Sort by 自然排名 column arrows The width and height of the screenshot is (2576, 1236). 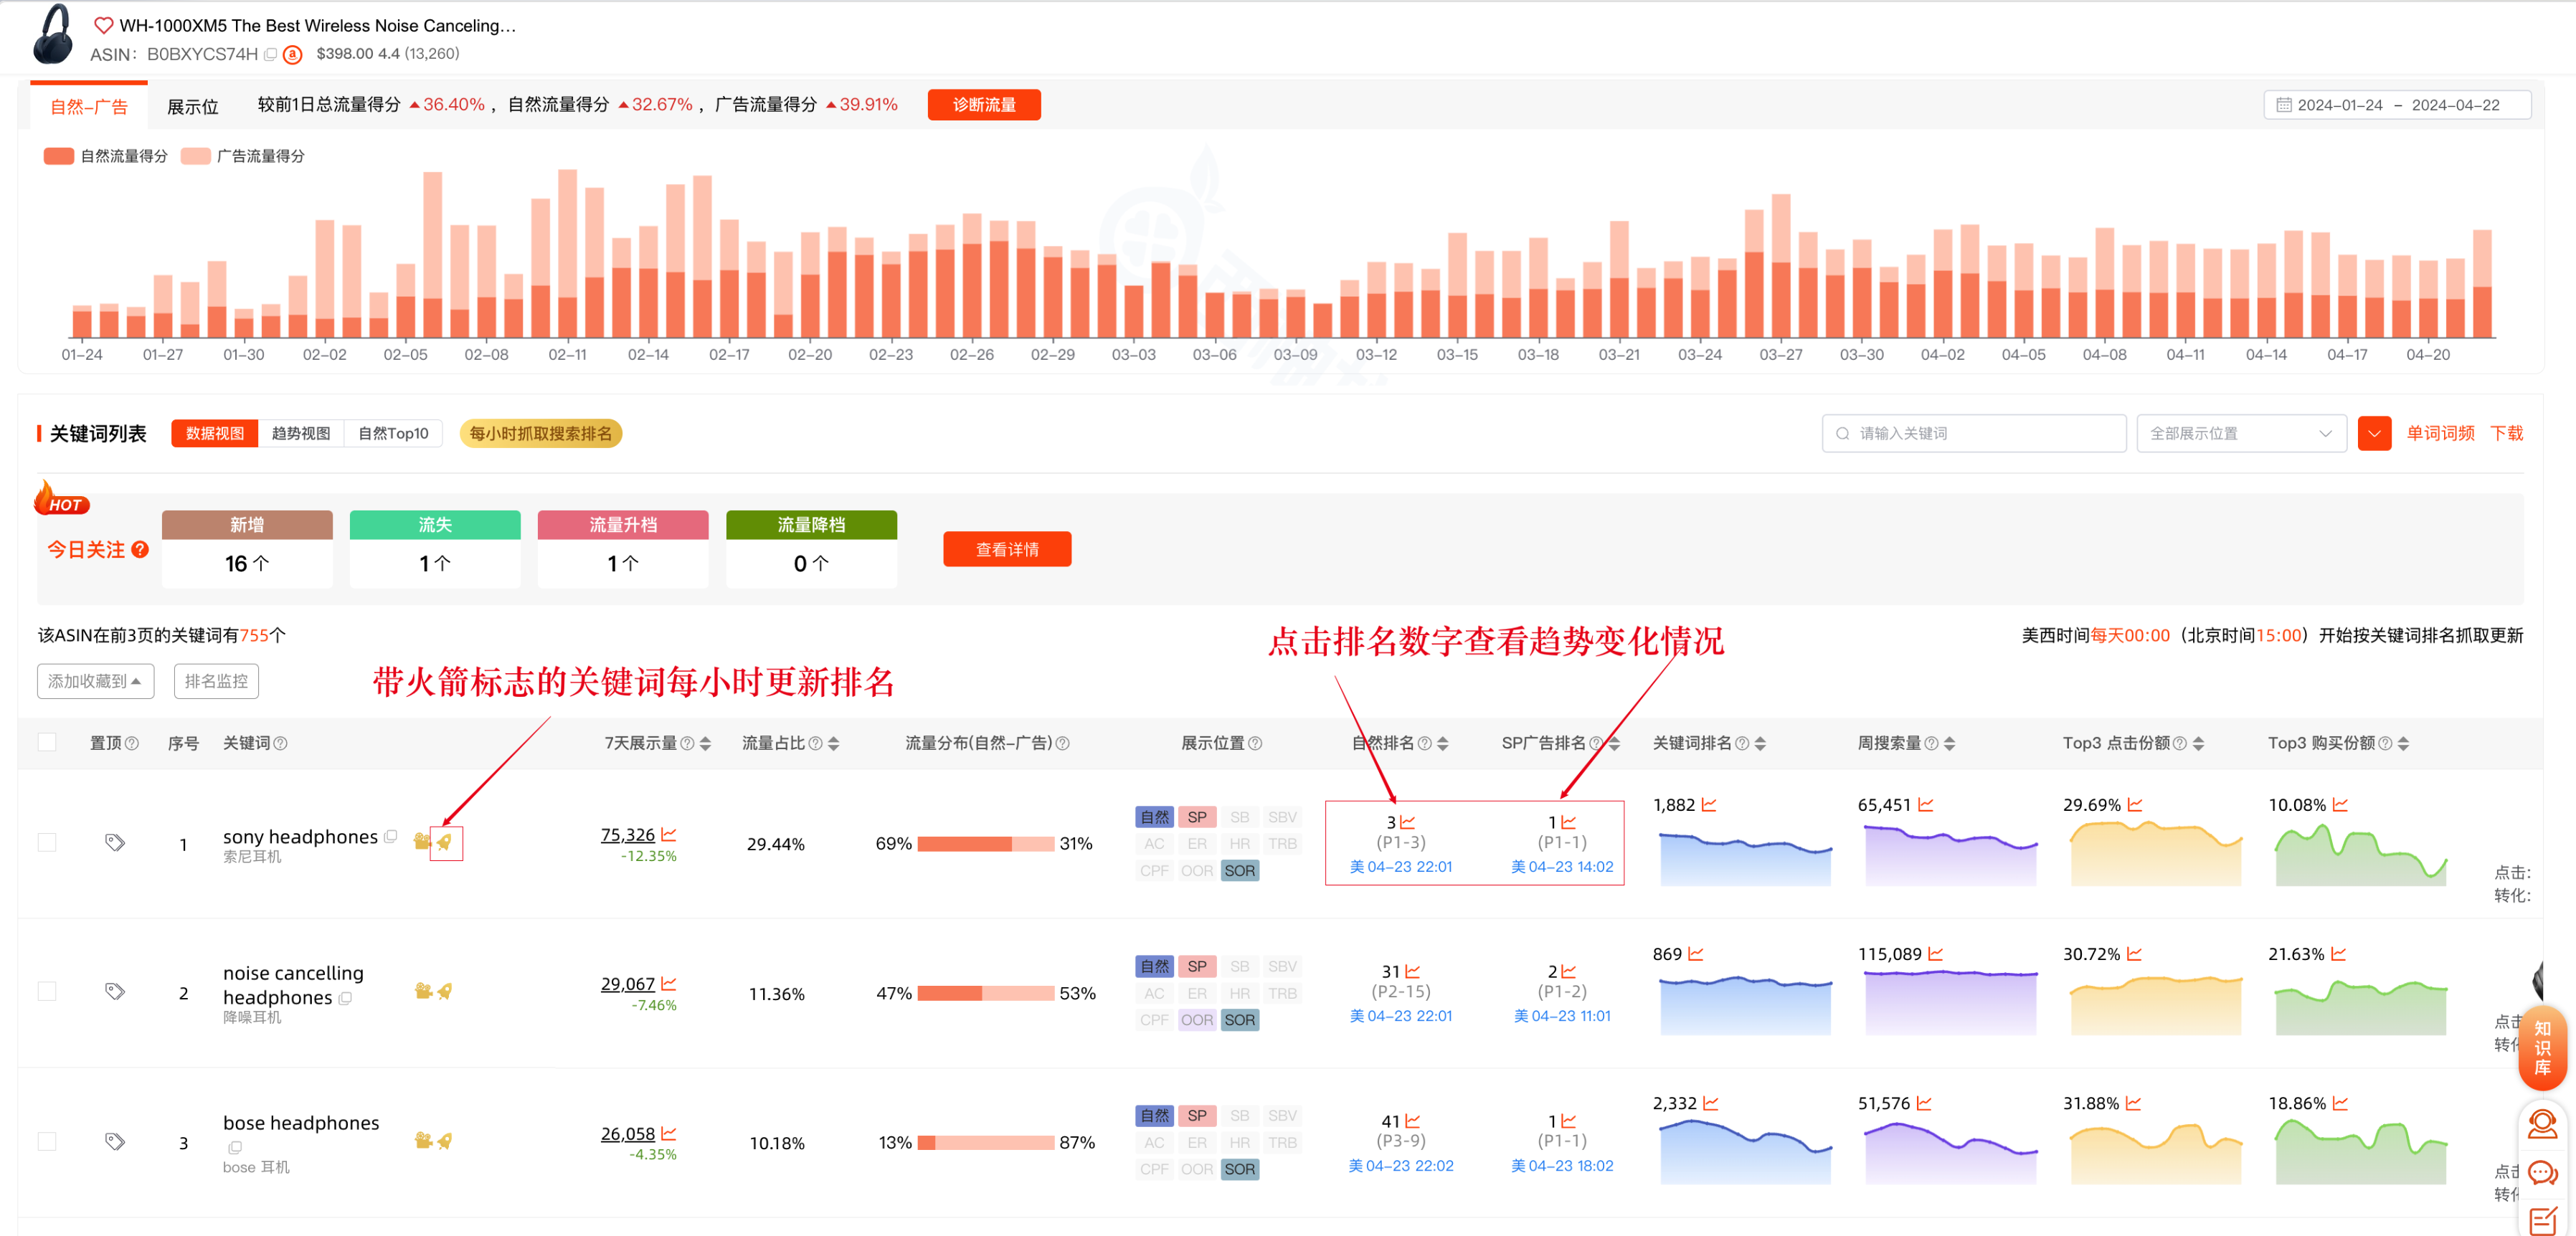point(1442,743)
